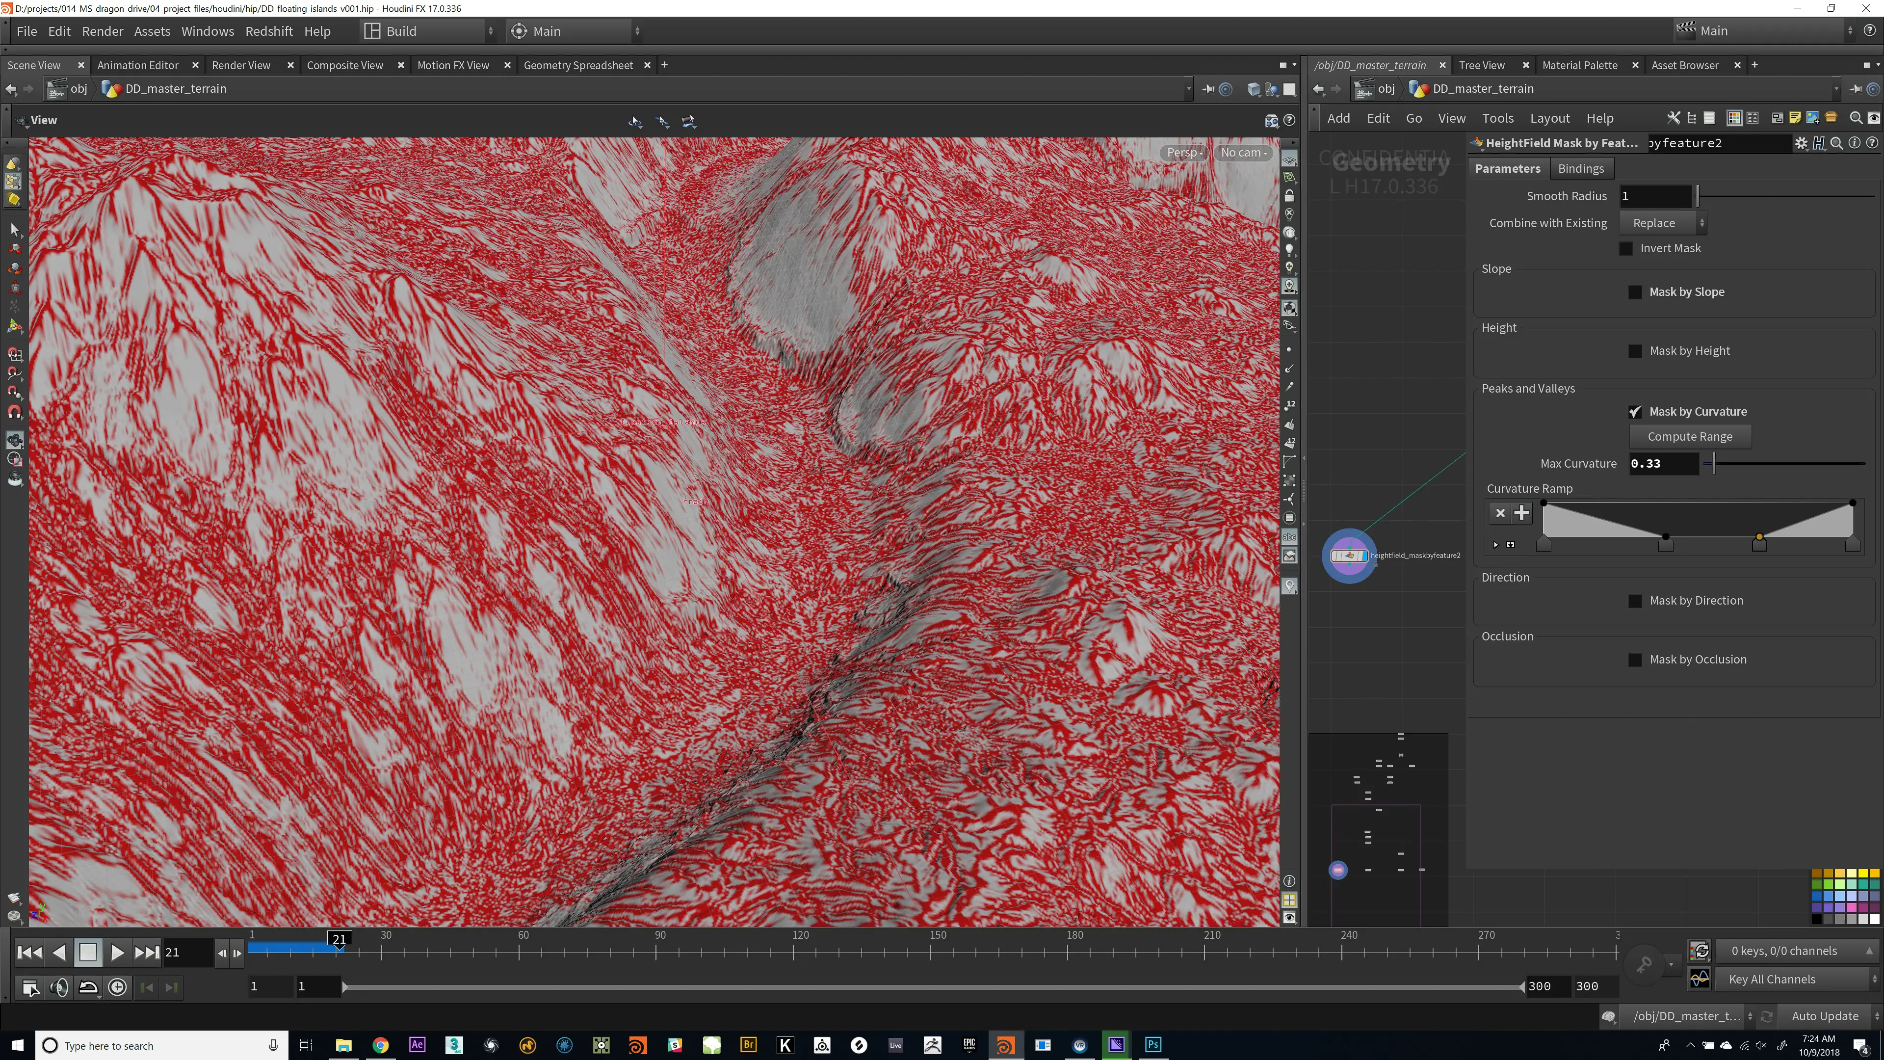Open the No cam camera dropdown

tap(1243, 152)
